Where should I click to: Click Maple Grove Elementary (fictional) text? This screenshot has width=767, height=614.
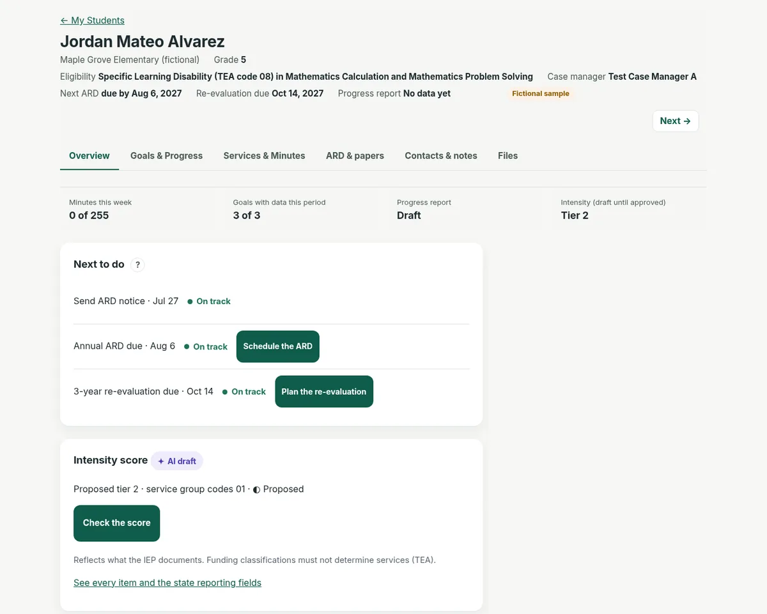pos(130,59)
